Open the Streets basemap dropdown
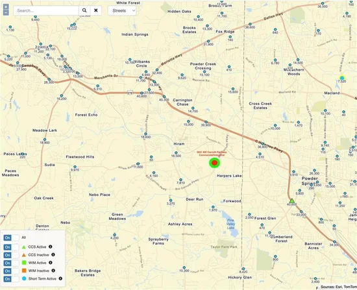Image resolution: width=357 pixels, height=290 pixels. pyautogui.click(x=122, y=10)
